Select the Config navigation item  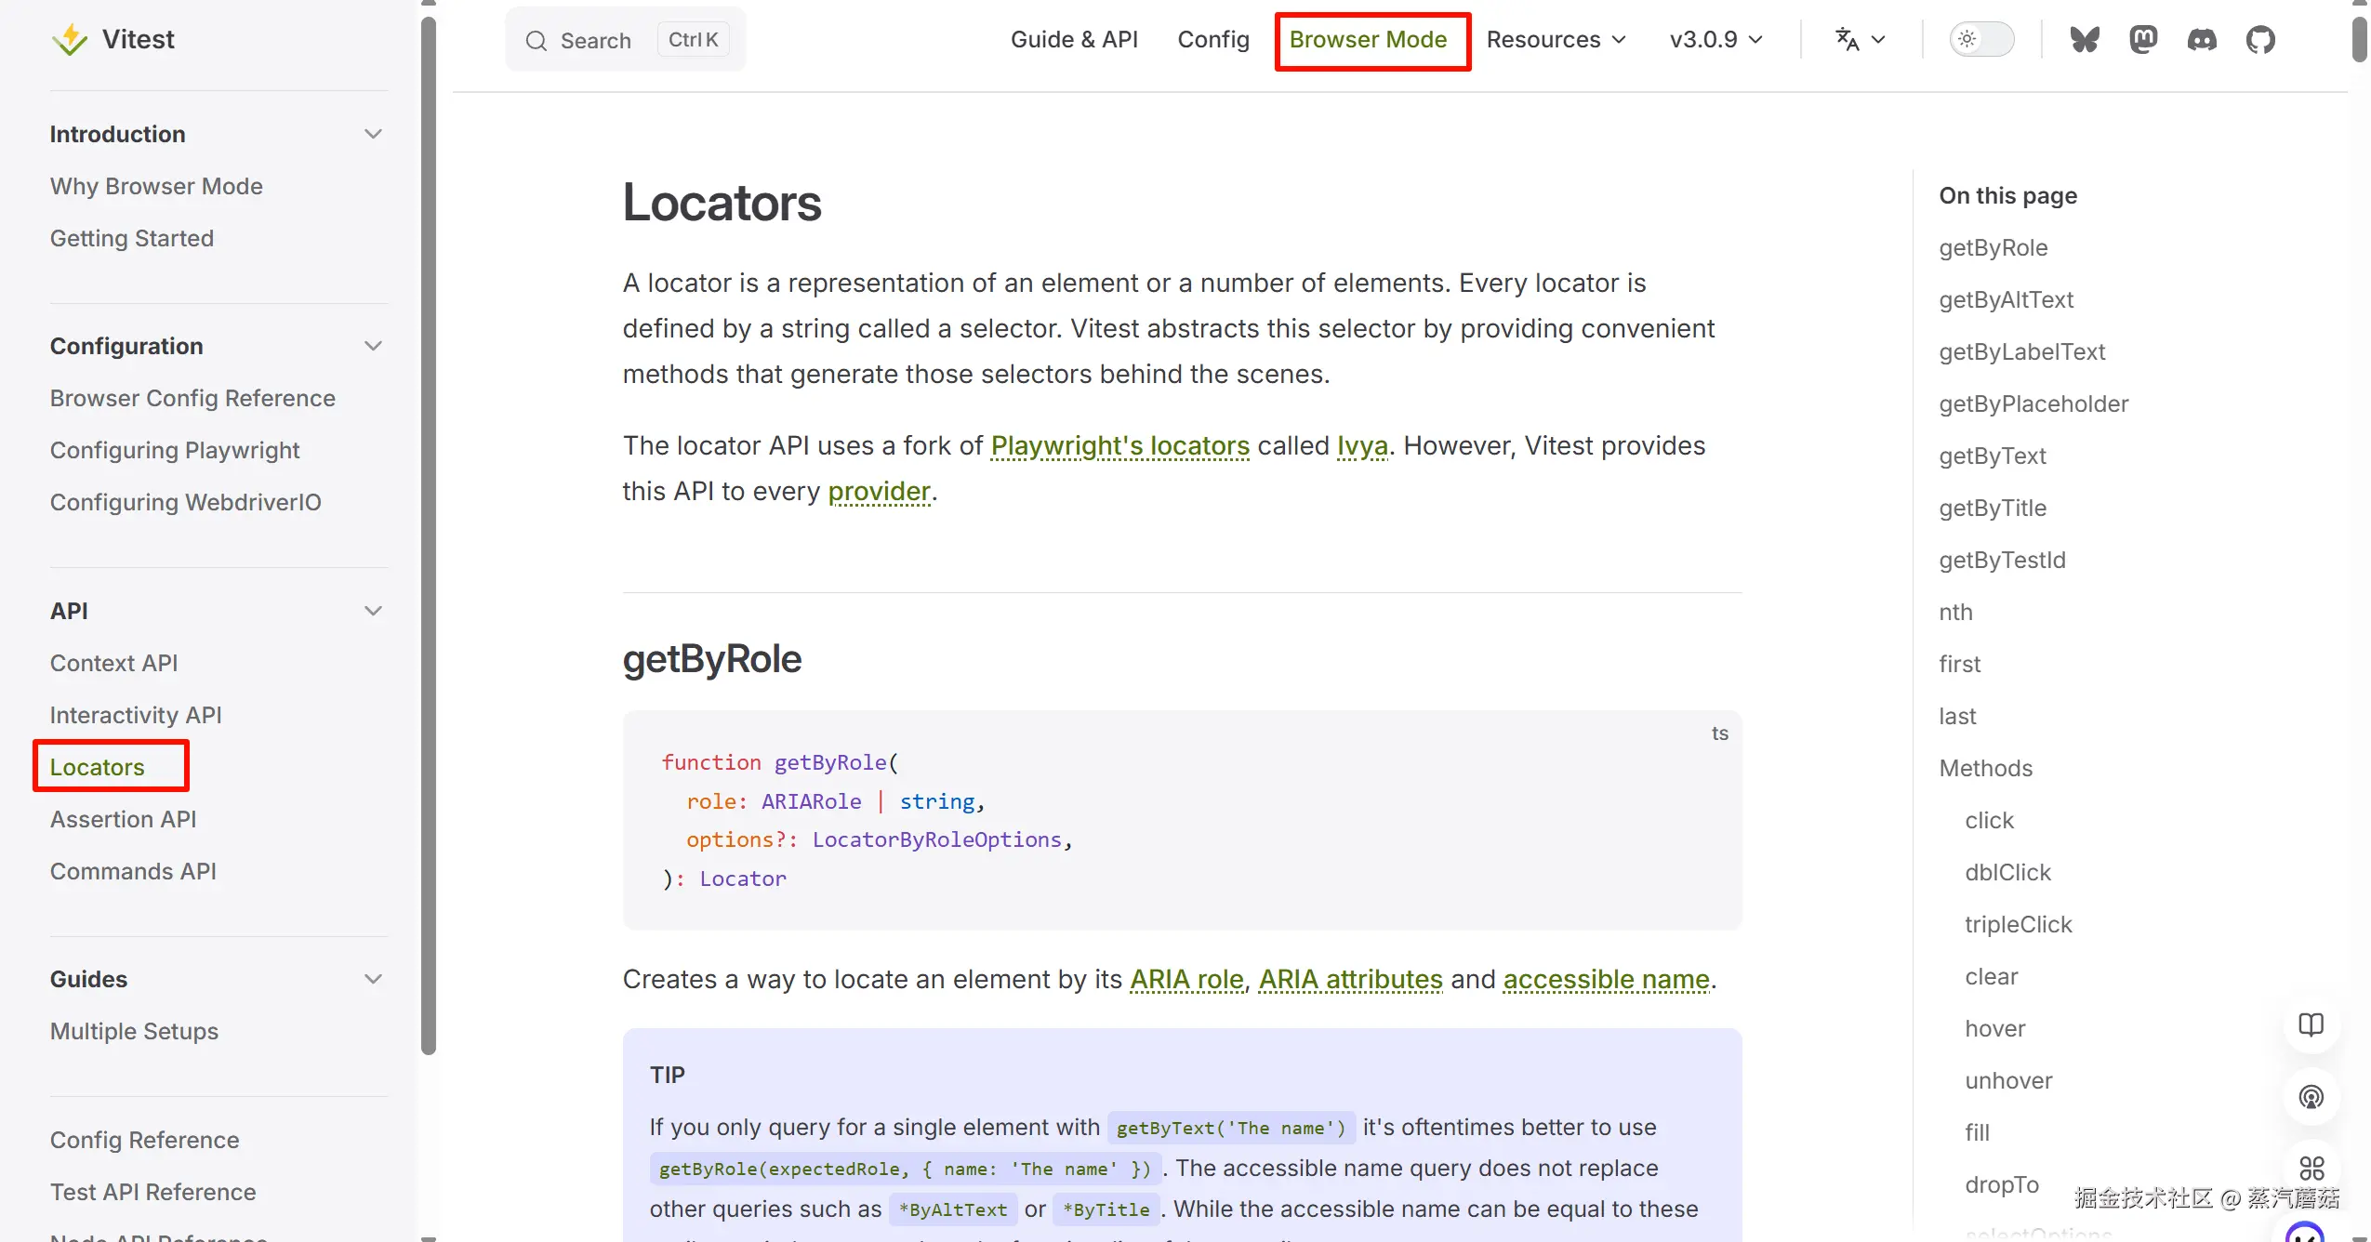[x=1212, y=40]
